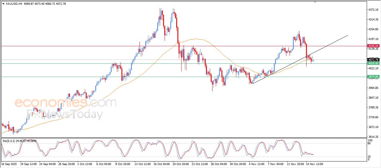Click the 16 Oct 04:00 time label
The width and height of the screenshot is (381, 168).
point(162,164)
